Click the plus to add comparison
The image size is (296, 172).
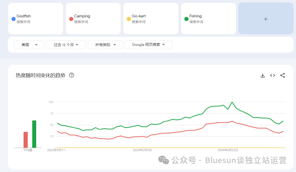click(x=265, y=19)
